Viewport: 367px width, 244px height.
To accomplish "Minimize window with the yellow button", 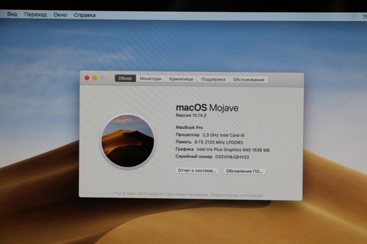I will pyautogui.click(x=94, y=78).
